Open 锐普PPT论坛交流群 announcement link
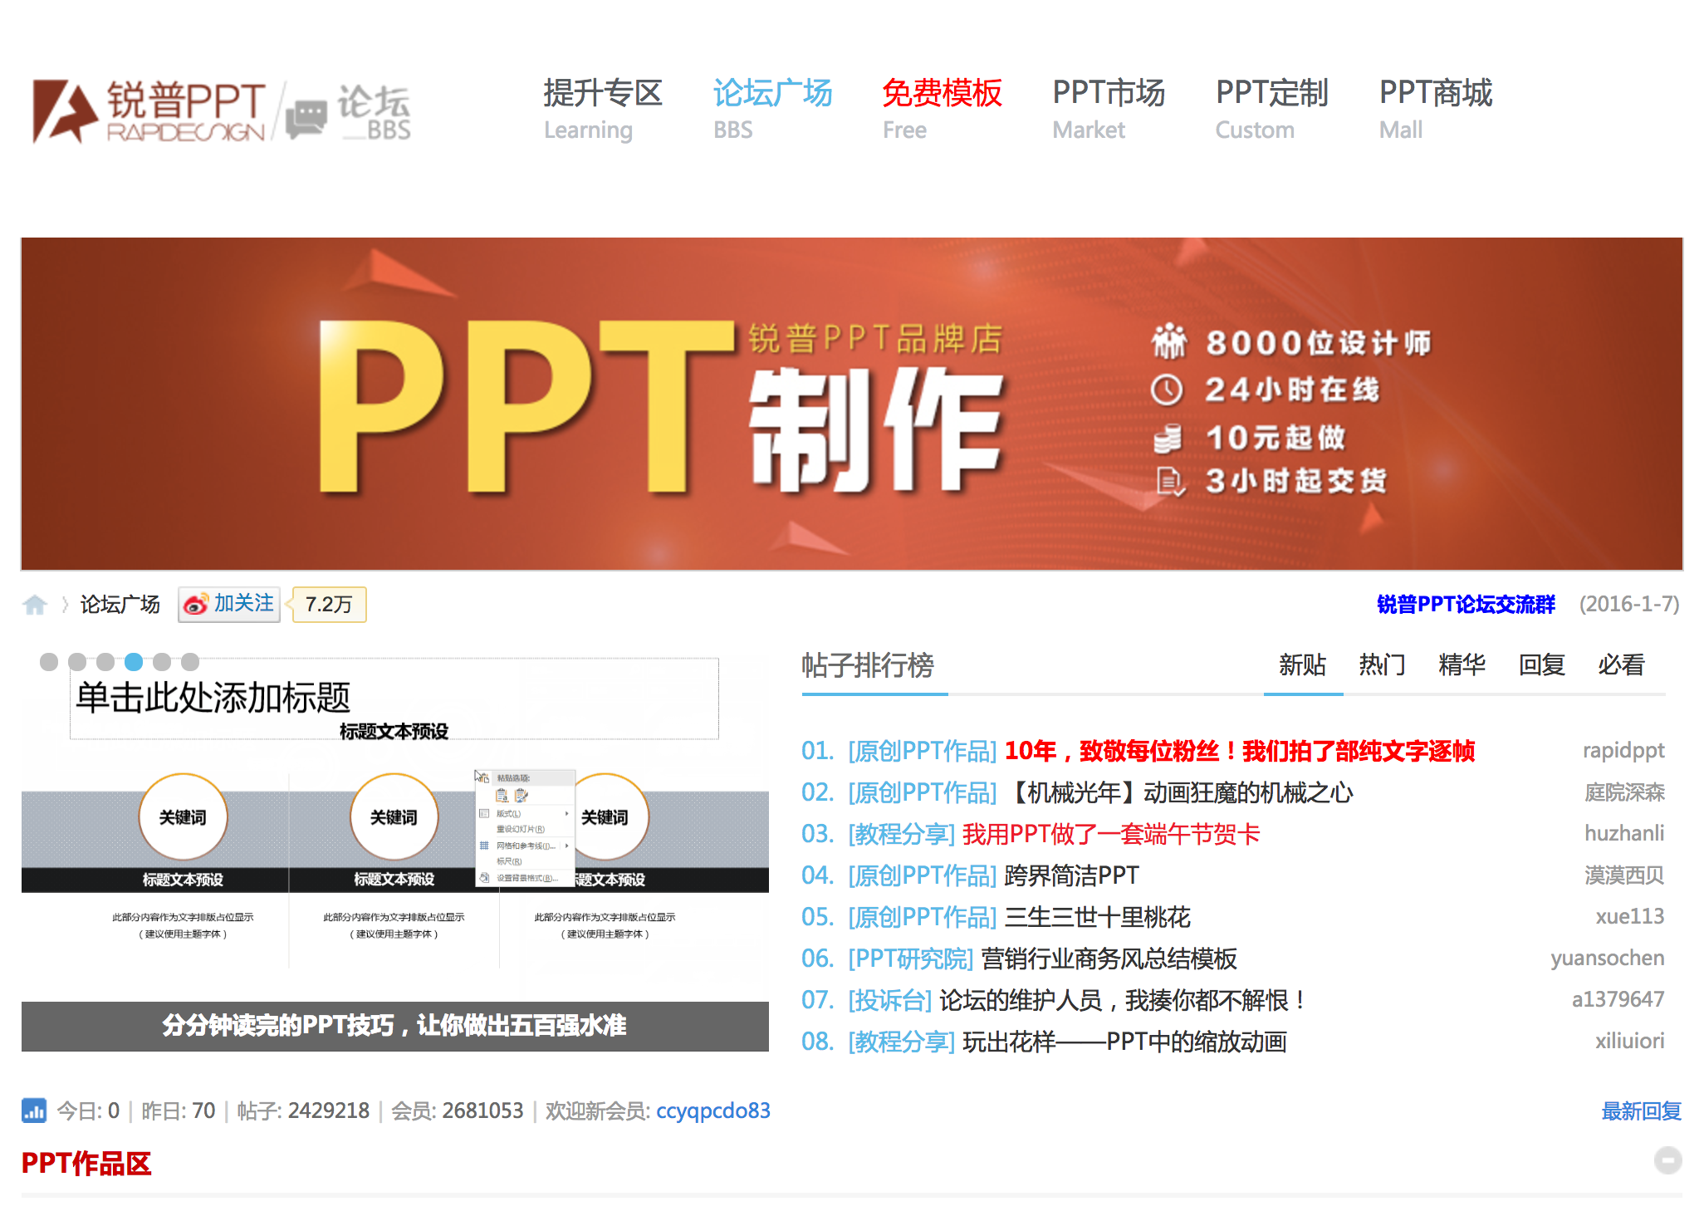1704x1216 pixels. 1465,604
